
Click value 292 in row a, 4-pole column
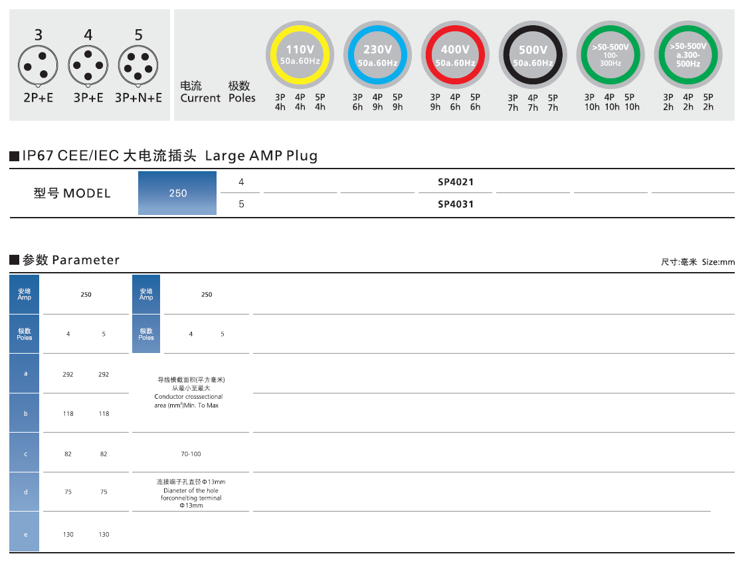[x=68, y=374]
